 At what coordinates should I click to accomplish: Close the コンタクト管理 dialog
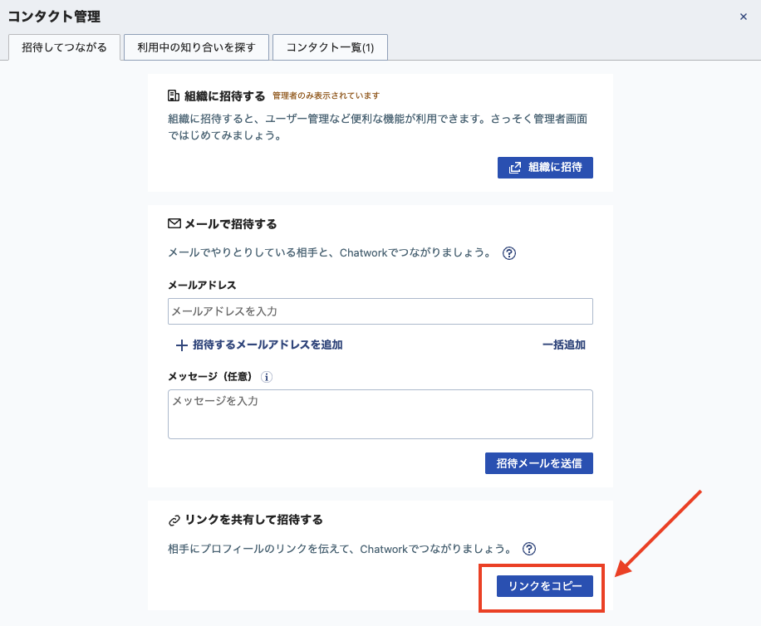[744, 17]
